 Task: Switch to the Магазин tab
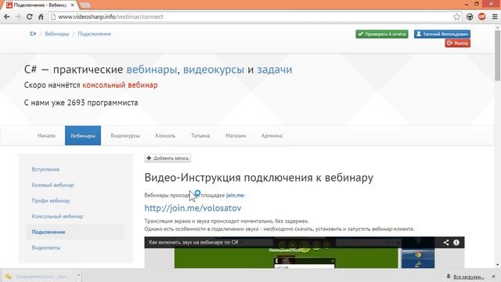click(x=236, y=136)
